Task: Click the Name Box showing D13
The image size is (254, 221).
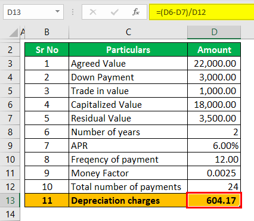Action: (x=33, y=12)
